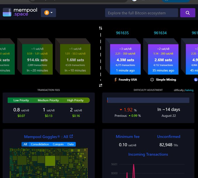Click the High Priority fee label
Image resolution: width=198 pixels, height=178 pixels.
tap(75, 100)
